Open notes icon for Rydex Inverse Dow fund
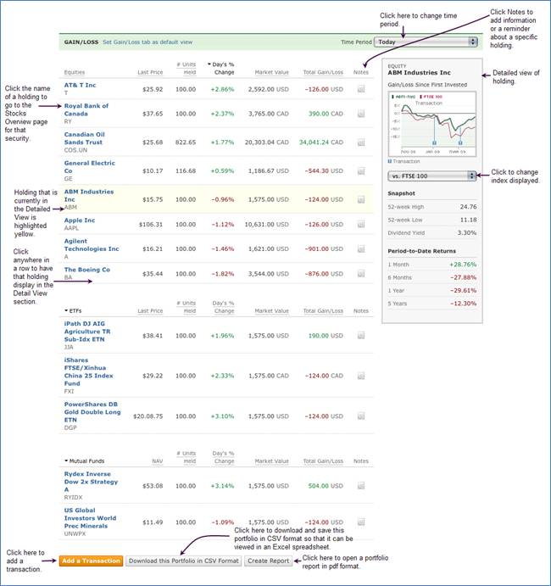The image size is (551, 586). 361,486
